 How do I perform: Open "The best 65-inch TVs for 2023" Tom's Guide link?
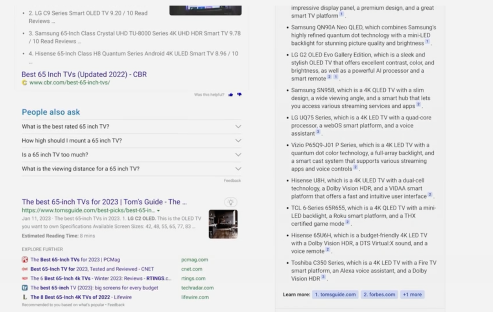(x=104, y=201)
